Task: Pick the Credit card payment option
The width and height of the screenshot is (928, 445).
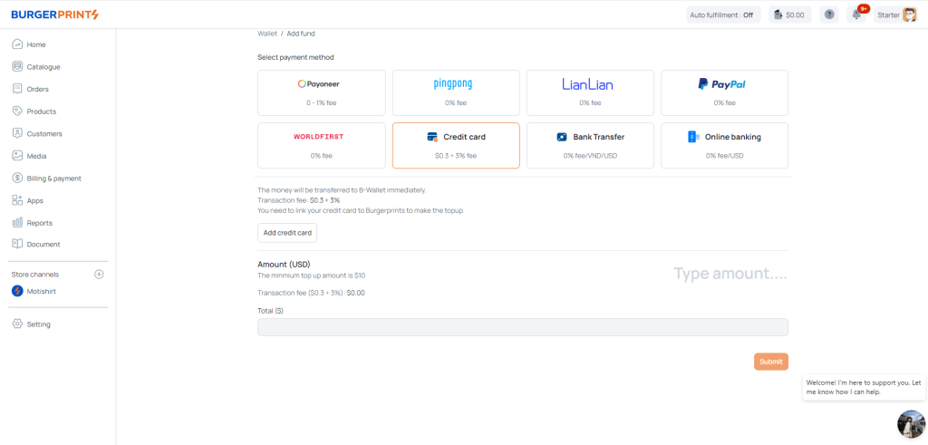Action: [x=456, y=145]
